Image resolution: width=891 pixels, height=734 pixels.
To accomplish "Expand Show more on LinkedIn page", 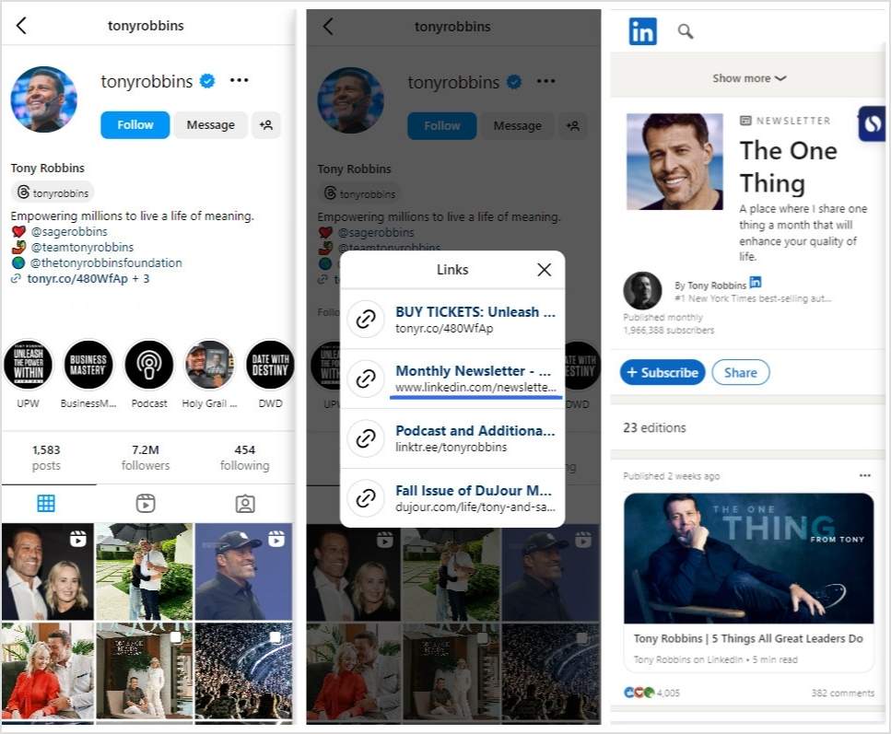I will click(x=749, y=78).
